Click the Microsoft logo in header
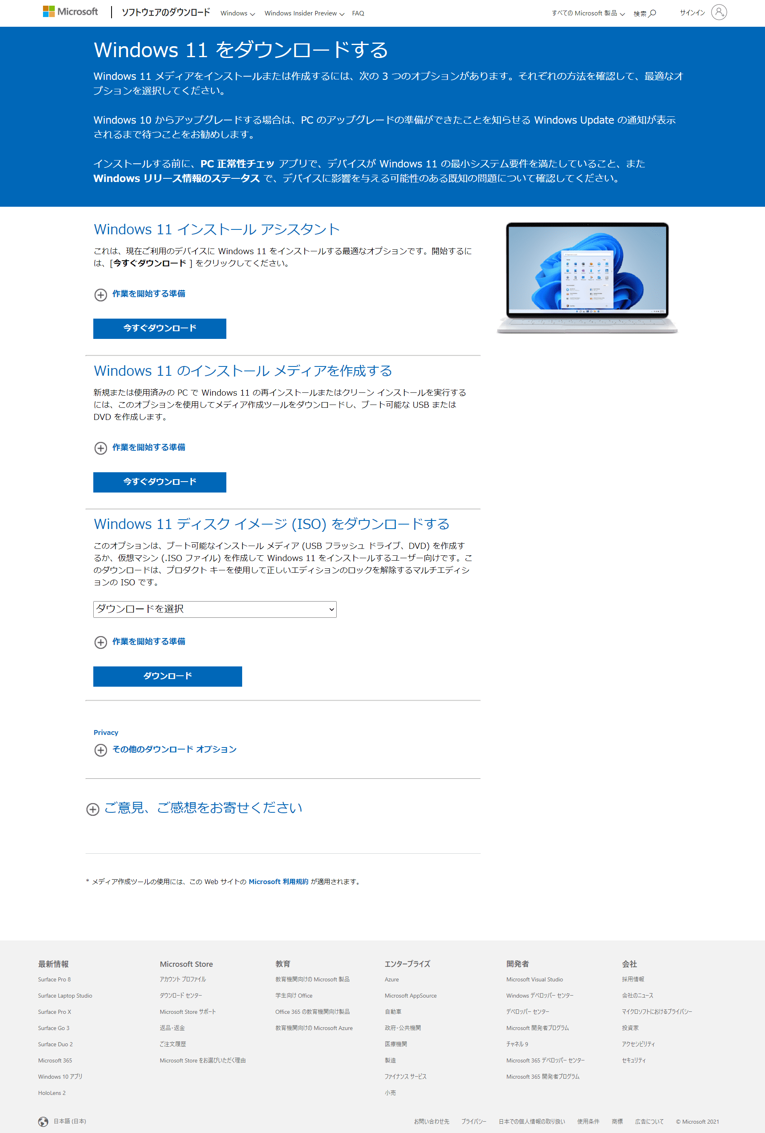 click(70, 12)
